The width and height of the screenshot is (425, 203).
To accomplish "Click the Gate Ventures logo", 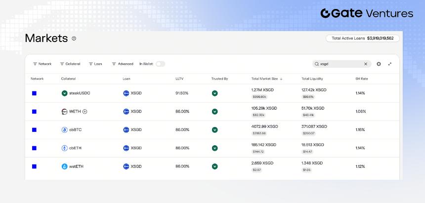I will (367, 13).
